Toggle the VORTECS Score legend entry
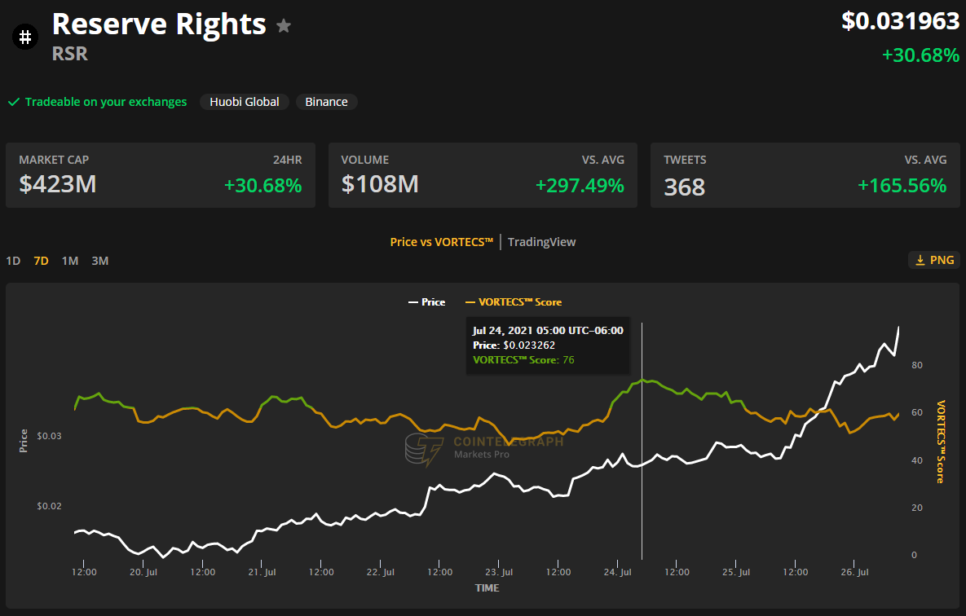The height and width of the screenshot is (616, 966). coord(513,302)
